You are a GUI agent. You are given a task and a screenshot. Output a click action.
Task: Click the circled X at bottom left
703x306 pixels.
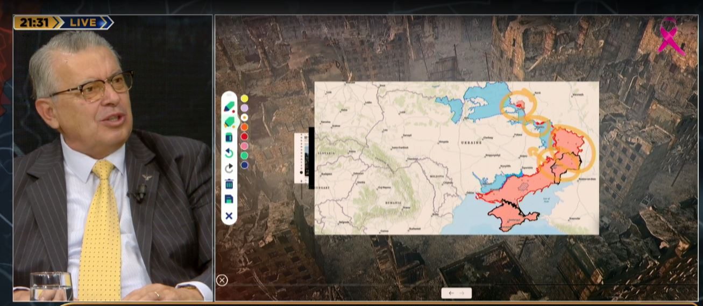[222, 280]
